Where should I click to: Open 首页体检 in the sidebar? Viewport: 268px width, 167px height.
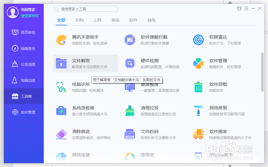pos(24,32)
